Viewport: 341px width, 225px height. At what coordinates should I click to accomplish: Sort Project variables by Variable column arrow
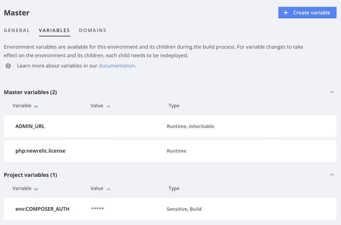pyautogui.click(x=36, y=189)
